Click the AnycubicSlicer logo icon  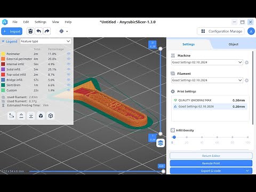5,22
